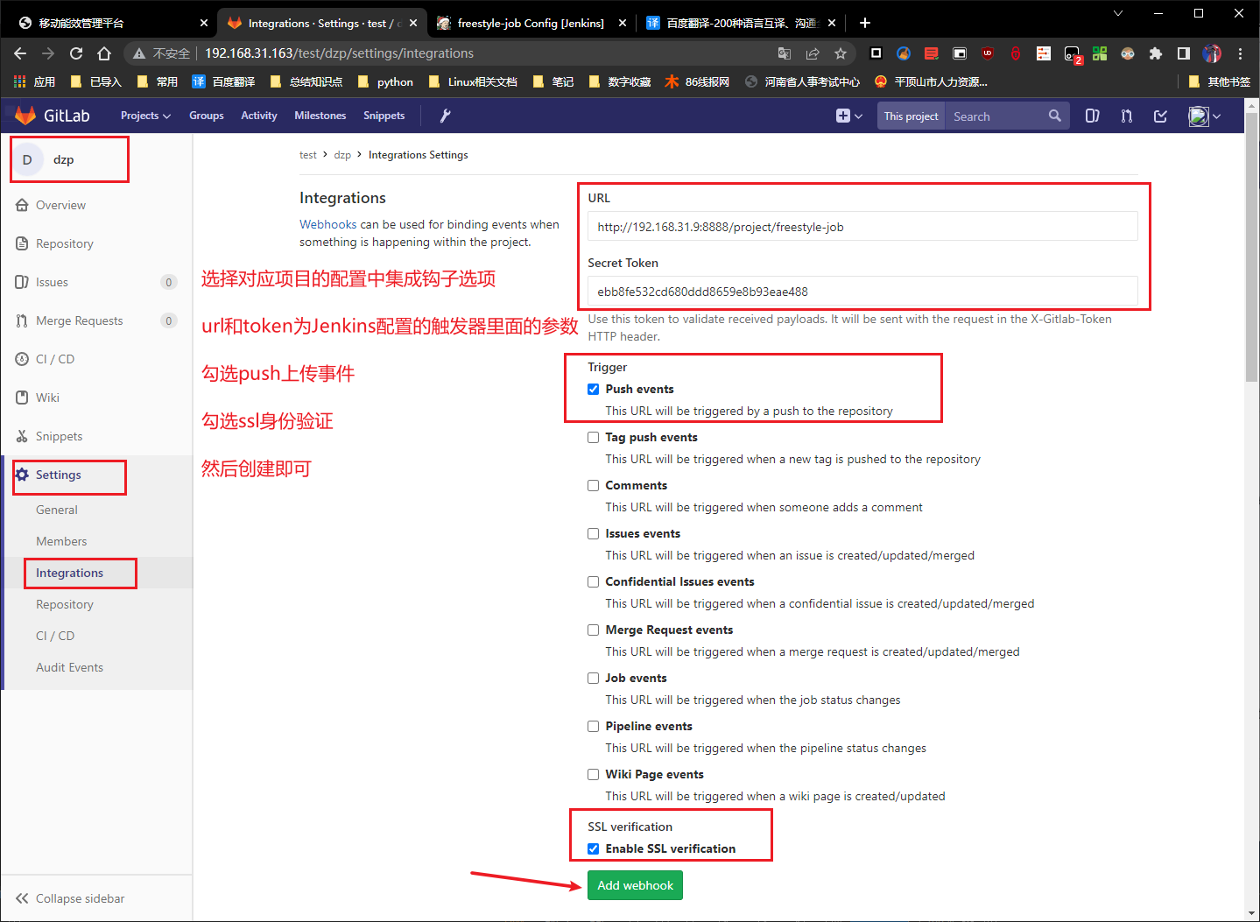
Task: Enable Comments trigger
Action: pyautogui.click(x=594, y=485)
